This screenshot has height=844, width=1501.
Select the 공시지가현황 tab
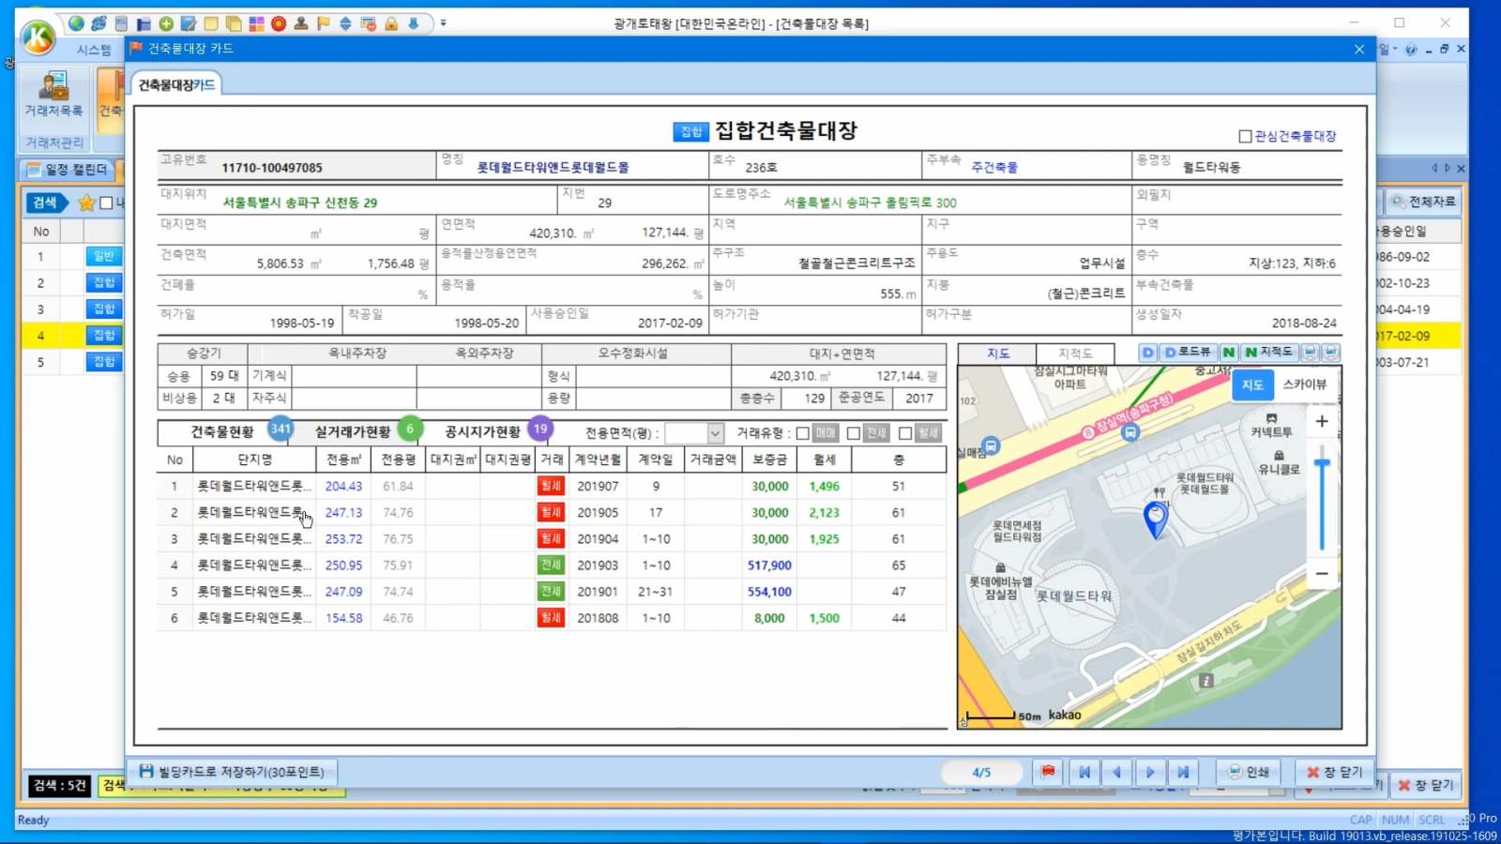tap(482, 431)
